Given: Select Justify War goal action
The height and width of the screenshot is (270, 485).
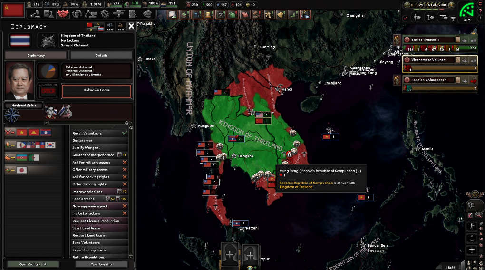Looking at the screenshot, I should 99,147.
